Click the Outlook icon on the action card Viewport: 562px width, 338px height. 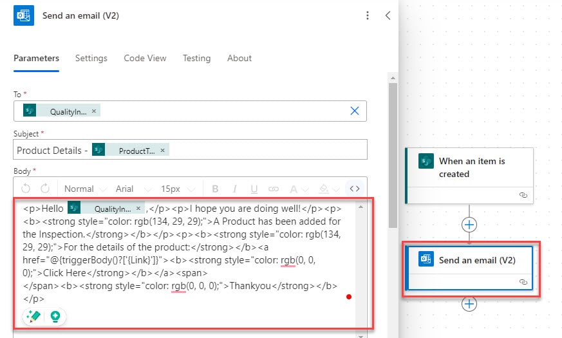click(426, 259)
